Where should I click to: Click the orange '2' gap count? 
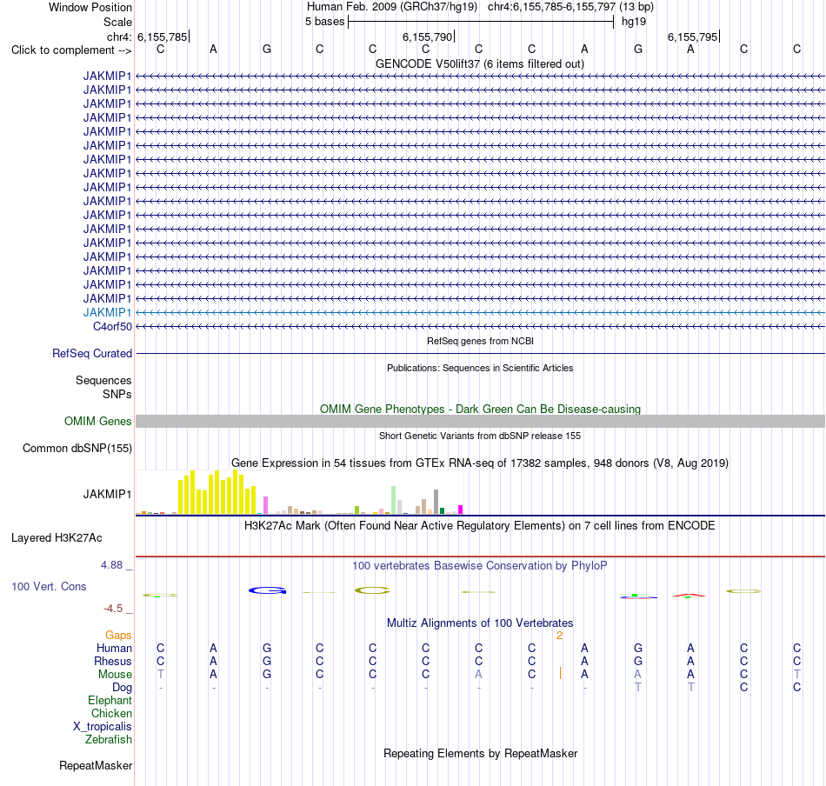click(559, 636)
